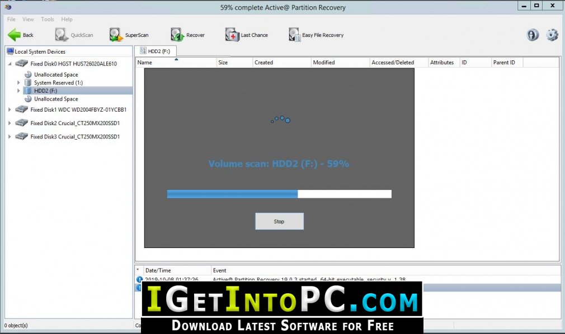Click the 0 object(s) status text
This screenshot has height=334, width=565.
point(16,326)
